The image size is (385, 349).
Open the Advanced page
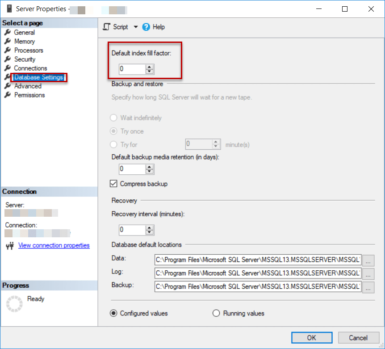point(28,86)
